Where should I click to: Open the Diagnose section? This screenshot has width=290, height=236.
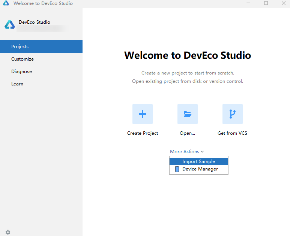[x=21, y=72]
